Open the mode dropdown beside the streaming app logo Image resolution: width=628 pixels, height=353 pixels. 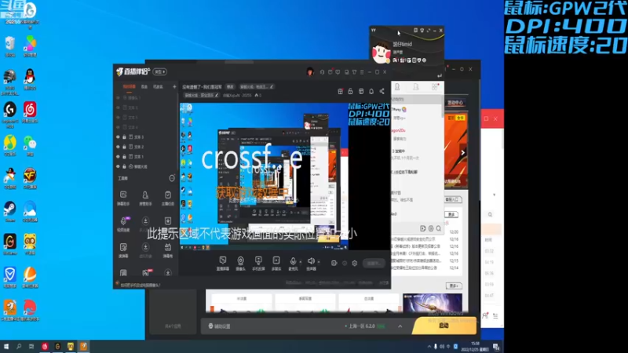point(159,71)
